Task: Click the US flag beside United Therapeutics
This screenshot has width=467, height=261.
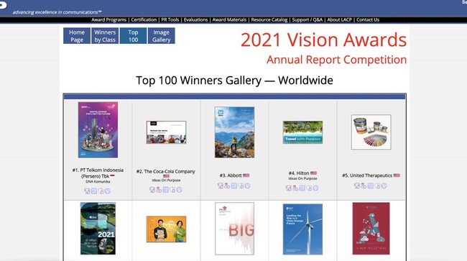Action: point(397,175)
